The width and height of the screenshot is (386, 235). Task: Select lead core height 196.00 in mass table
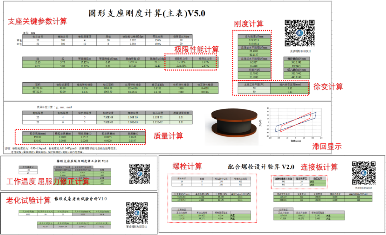(38, 137)
